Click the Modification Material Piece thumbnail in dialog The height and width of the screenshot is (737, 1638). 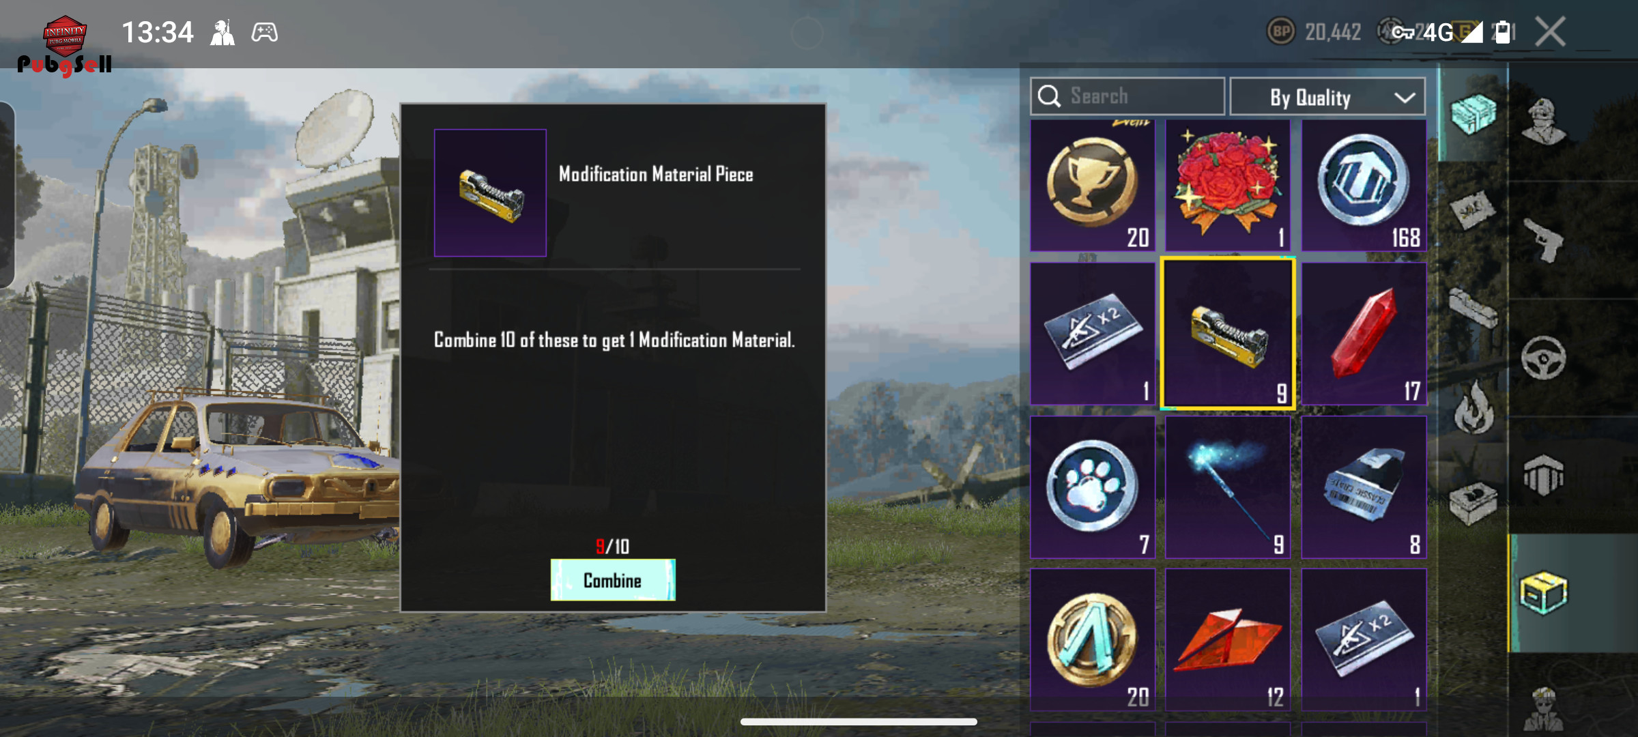490,193
